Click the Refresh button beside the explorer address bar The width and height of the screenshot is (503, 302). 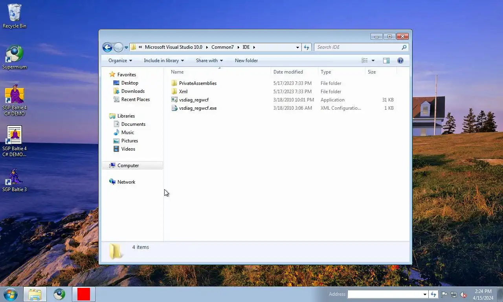(x=307, y=47)
